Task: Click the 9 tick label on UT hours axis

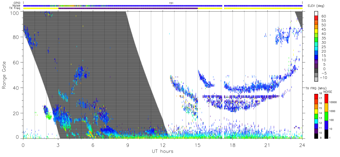Action: tap(128, 145)
